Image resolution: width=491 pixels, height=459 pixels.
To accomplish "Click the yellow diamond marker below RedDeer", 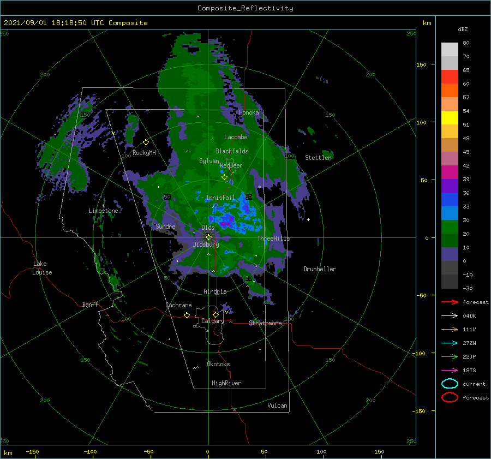I will click(224, 177).
